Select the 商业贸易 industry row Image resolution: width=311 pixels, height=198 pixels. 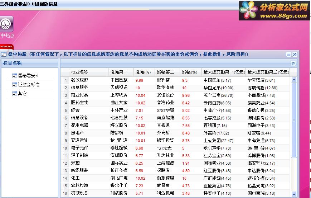175,95
